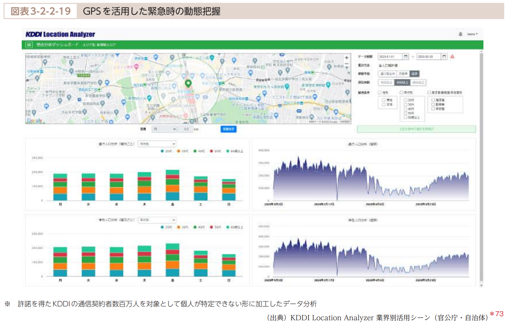The height and width of the screenshot is (327, 507).
Task: Click the map zoom out minus button
Action: pos(346,64)
